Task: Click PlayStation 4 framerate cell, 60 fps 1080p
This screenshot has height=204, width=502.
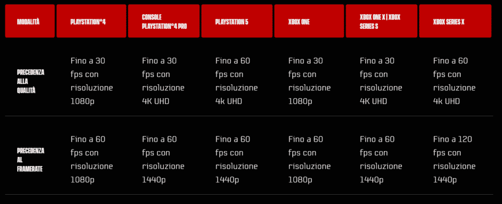Action: [x=92, y=159]
